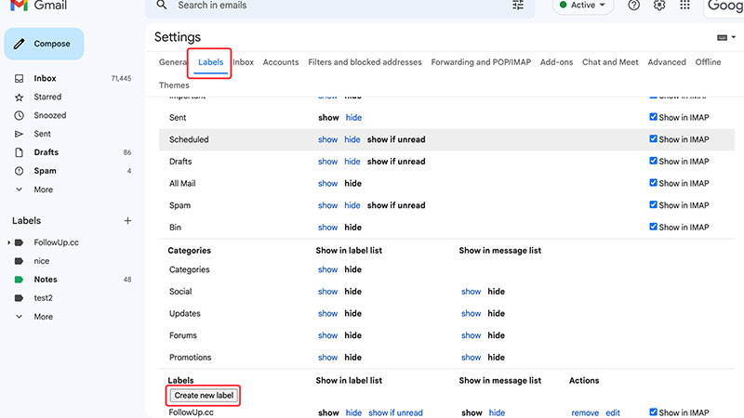
Task: Hide the Sent label
Action: (x=353, y=118)
